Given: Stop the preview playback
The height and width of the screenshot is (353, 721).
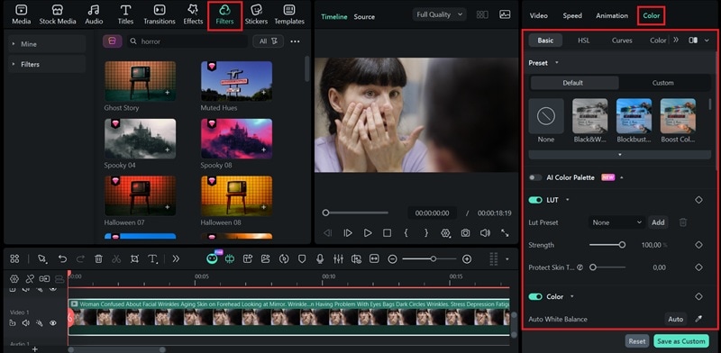Looking at the screenshot, I should tap(388, 233).
